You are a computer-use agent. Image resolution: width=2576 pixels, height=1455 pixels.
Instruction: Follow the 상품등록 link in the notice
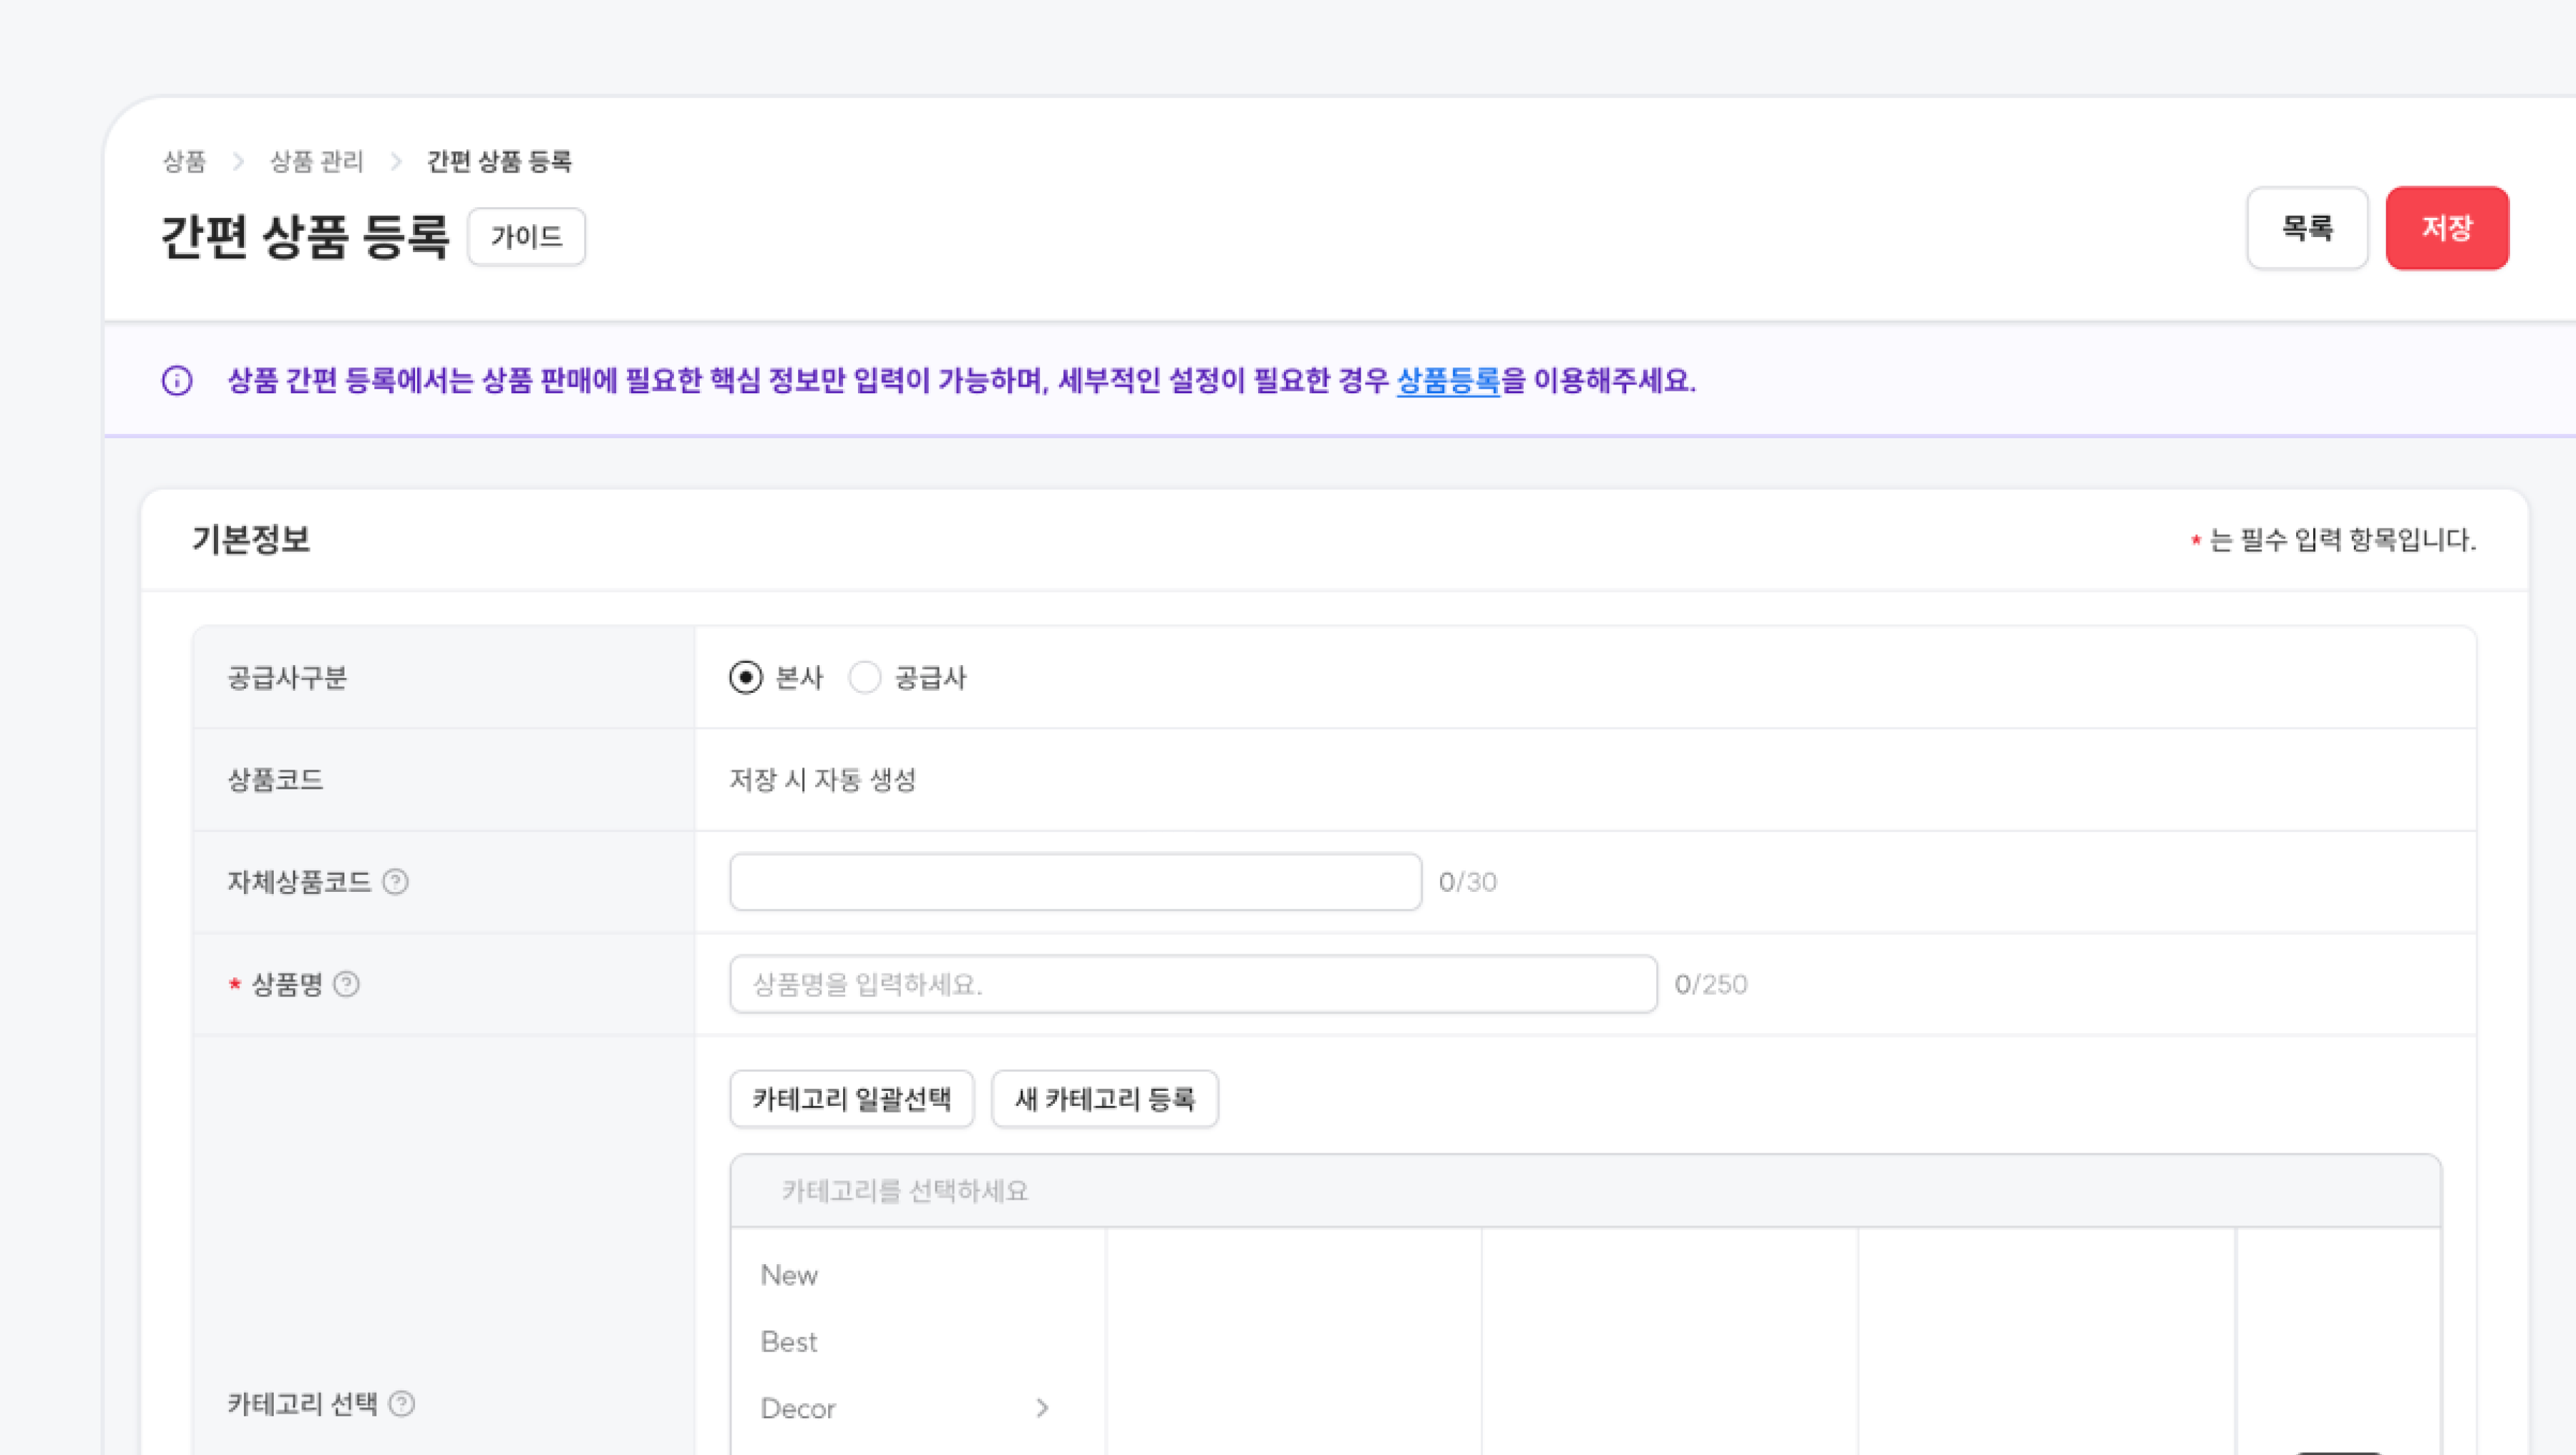coord(1448,381)
